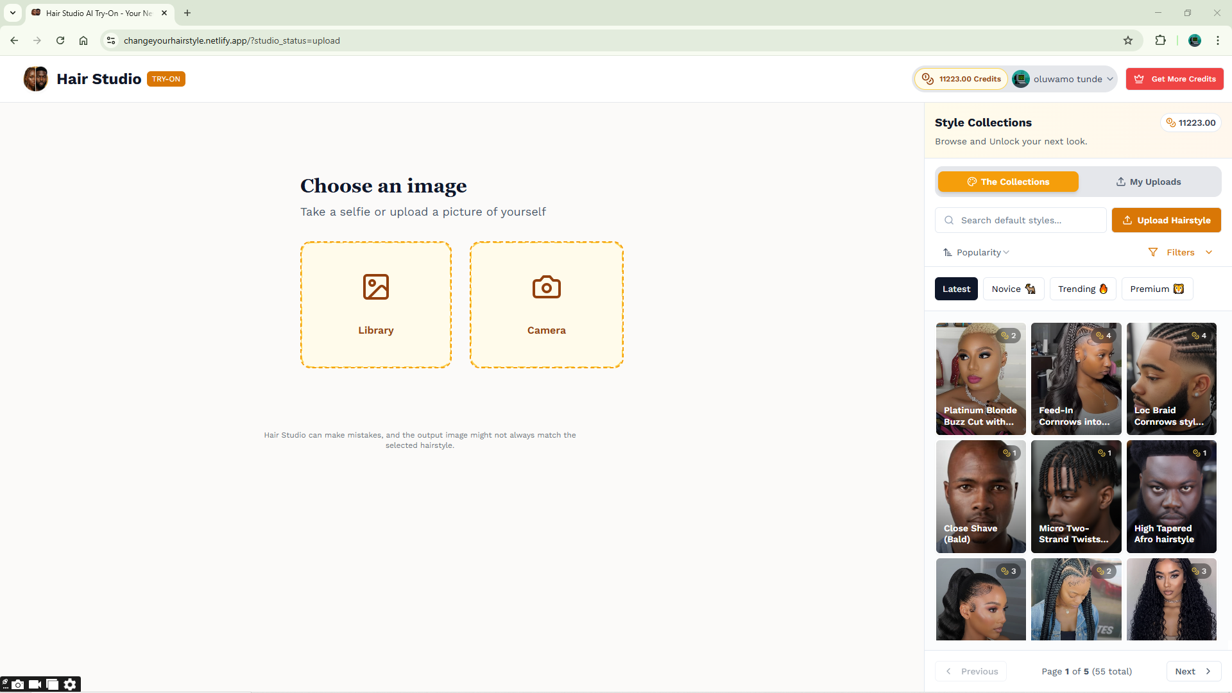
Task: Open the browser home icon
Action: pyautogui.click(x=83, y=40)
